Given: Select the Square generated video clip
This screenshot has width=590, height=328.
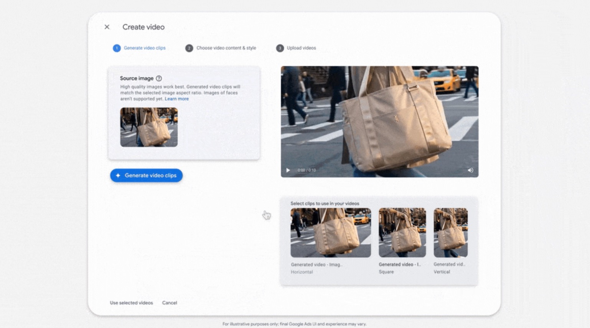Looking at the screenshot, I should tap(402, 232).
